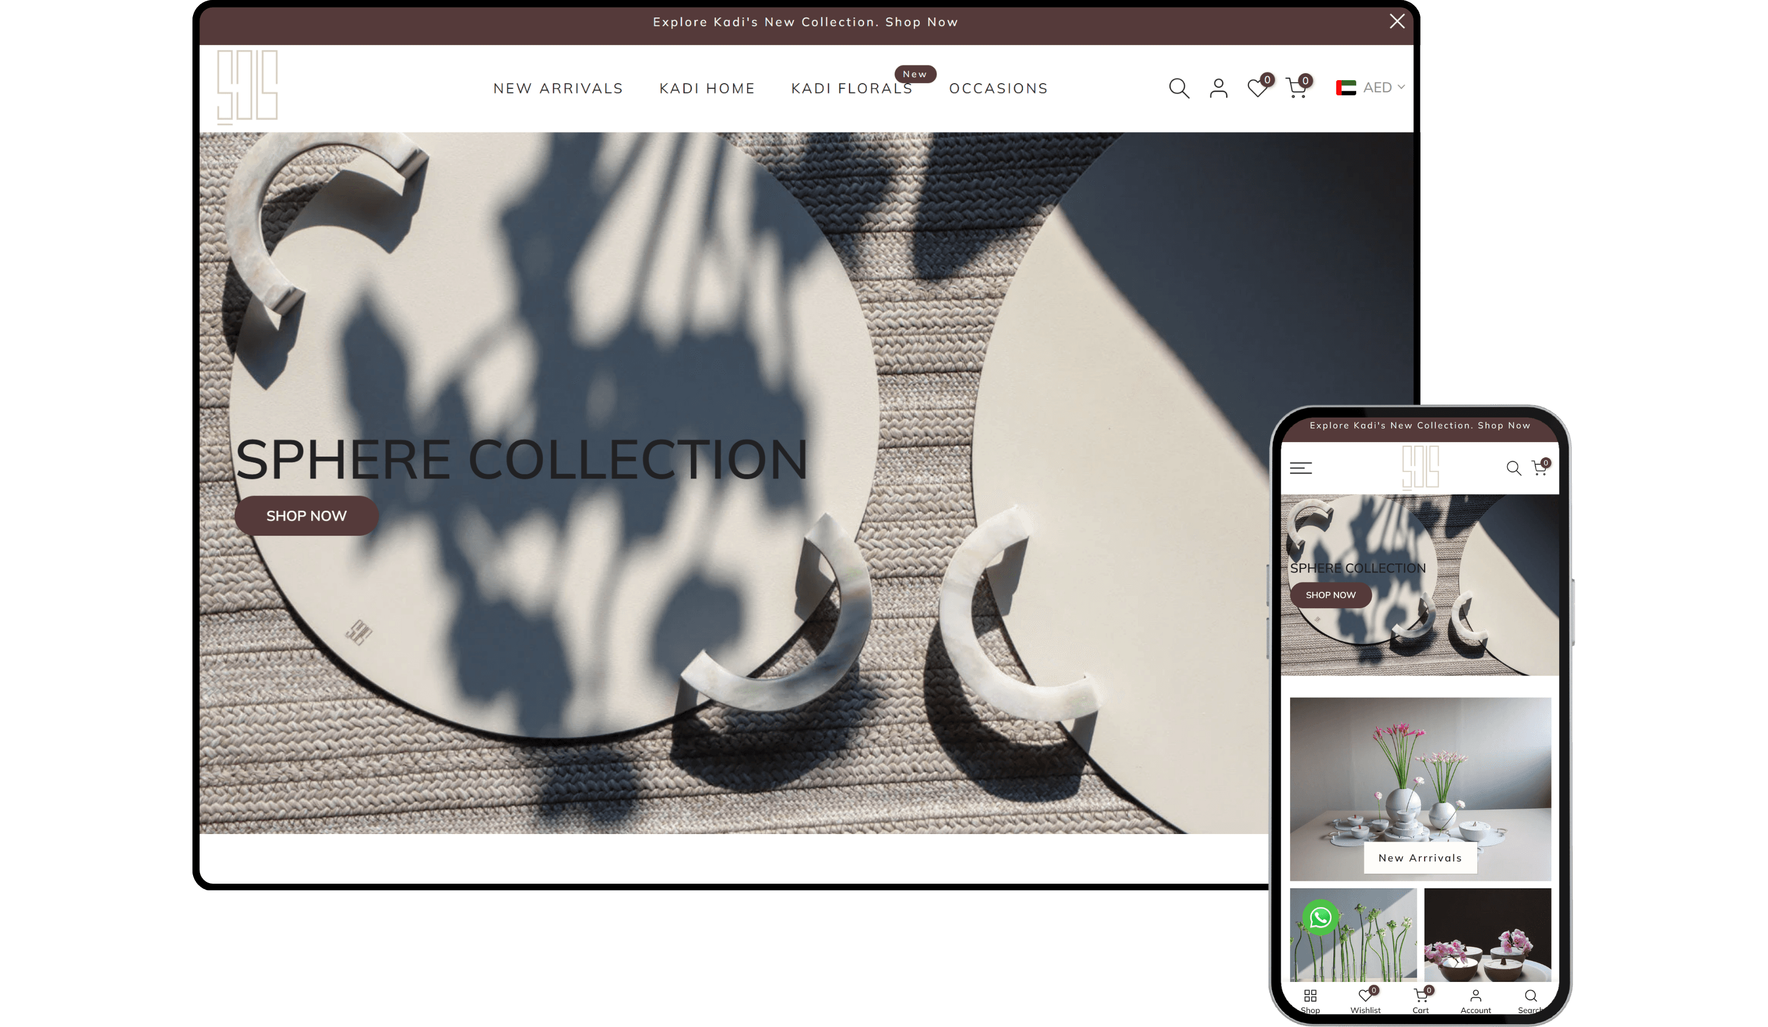Tap the Shop icon in mobile bottom bar
This screenshot has width=1768, height=1027.
pos(1310,995)
